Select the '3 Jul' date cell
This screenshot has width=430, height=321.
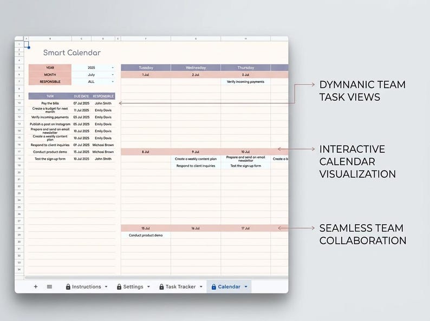245,75
